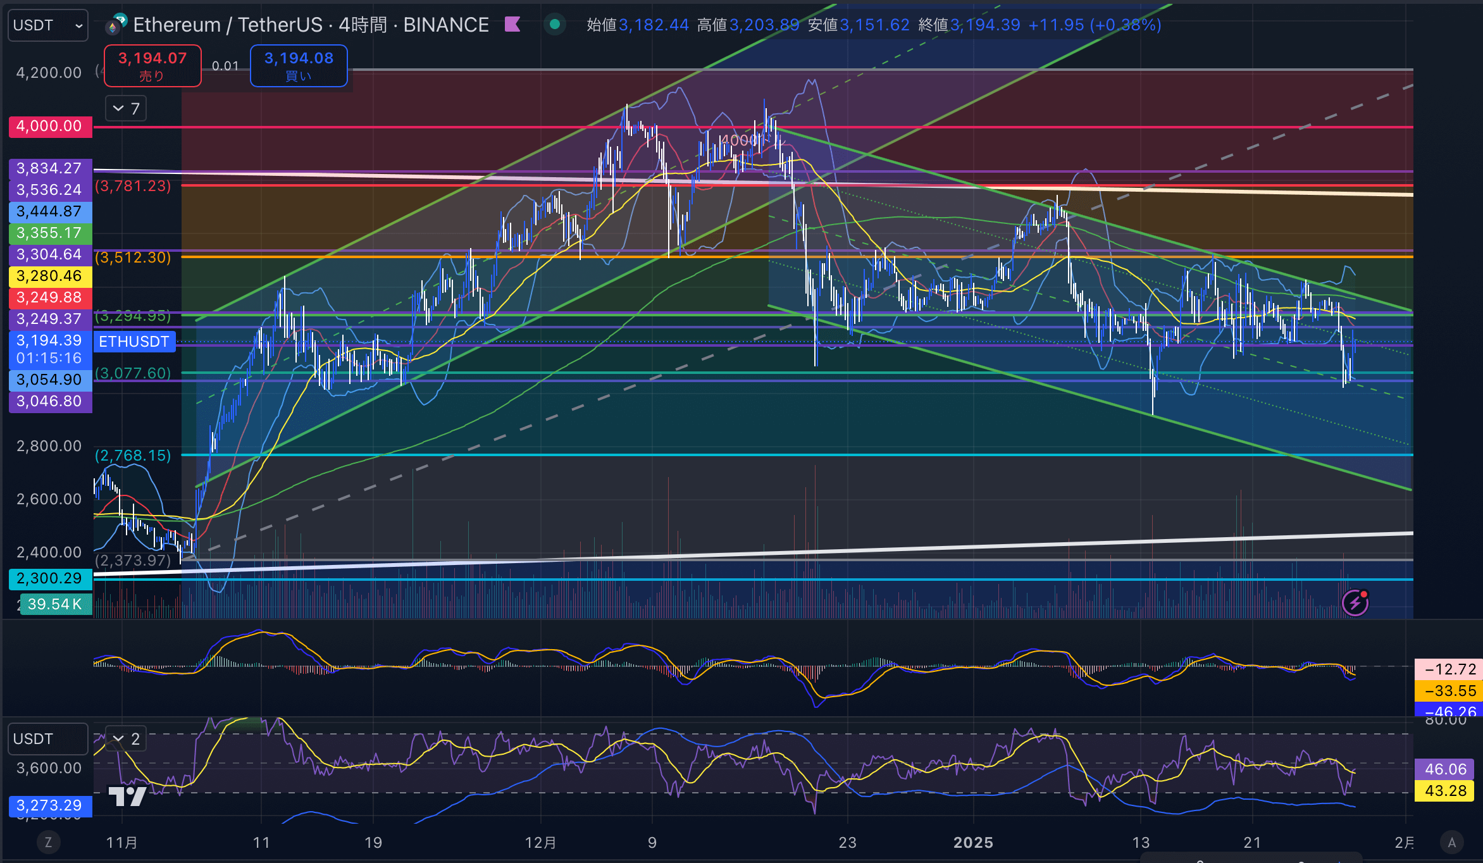Open the USDT dropdown in the bottom pane
The width and height of the screenshot is (1483, 863).
tap(47, 739)
